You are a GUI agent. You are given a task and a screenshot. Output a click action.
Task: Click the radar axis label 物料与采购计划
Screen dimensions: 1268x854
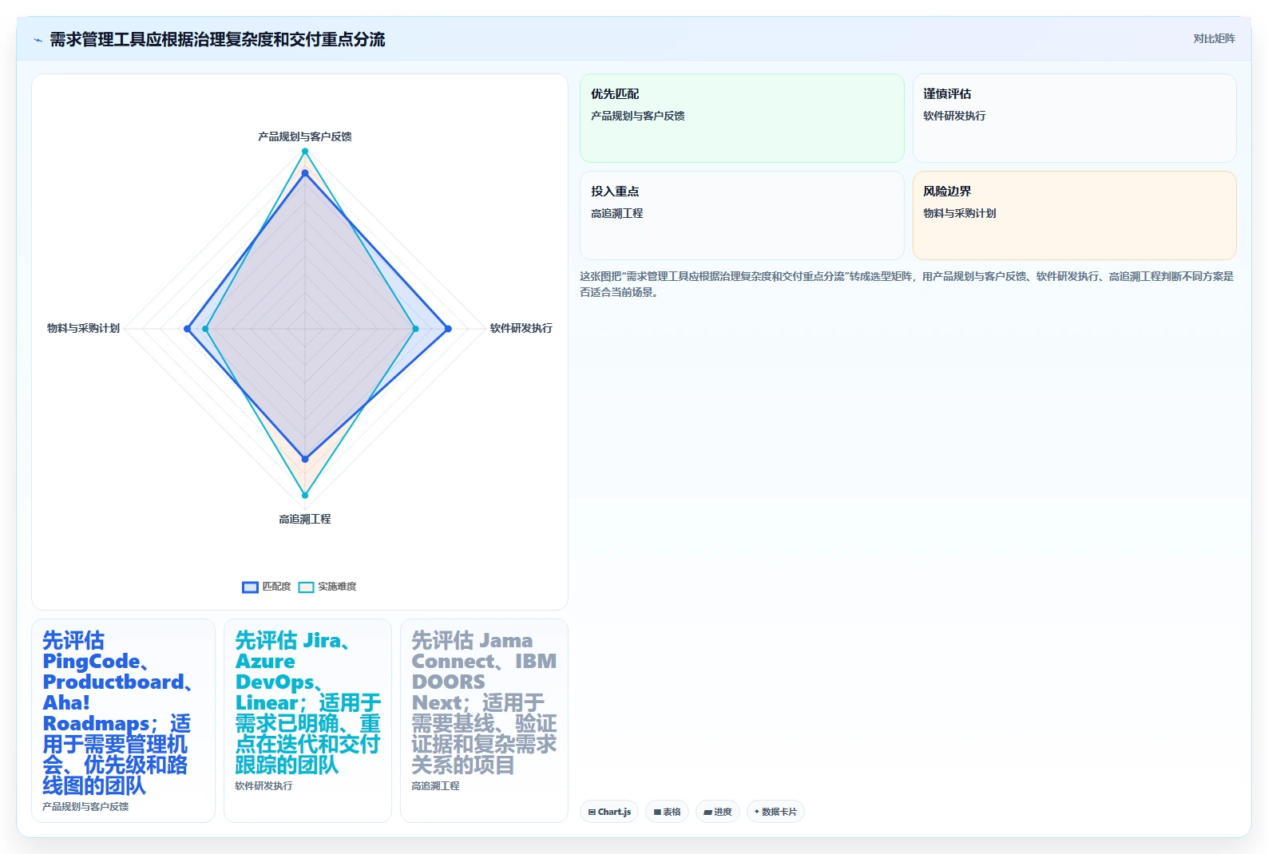[83, 328]
